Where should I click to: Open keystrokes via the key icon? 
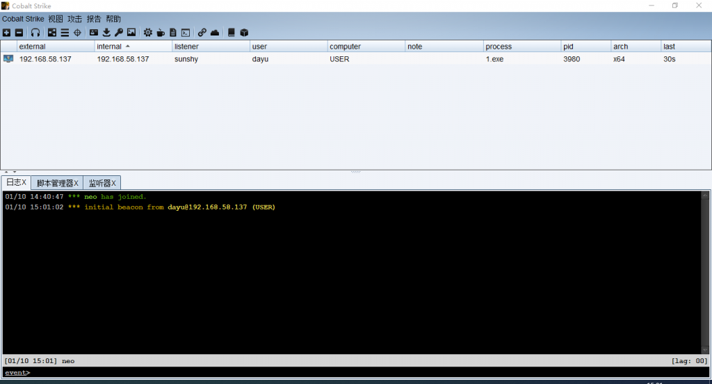coord(119,33)
